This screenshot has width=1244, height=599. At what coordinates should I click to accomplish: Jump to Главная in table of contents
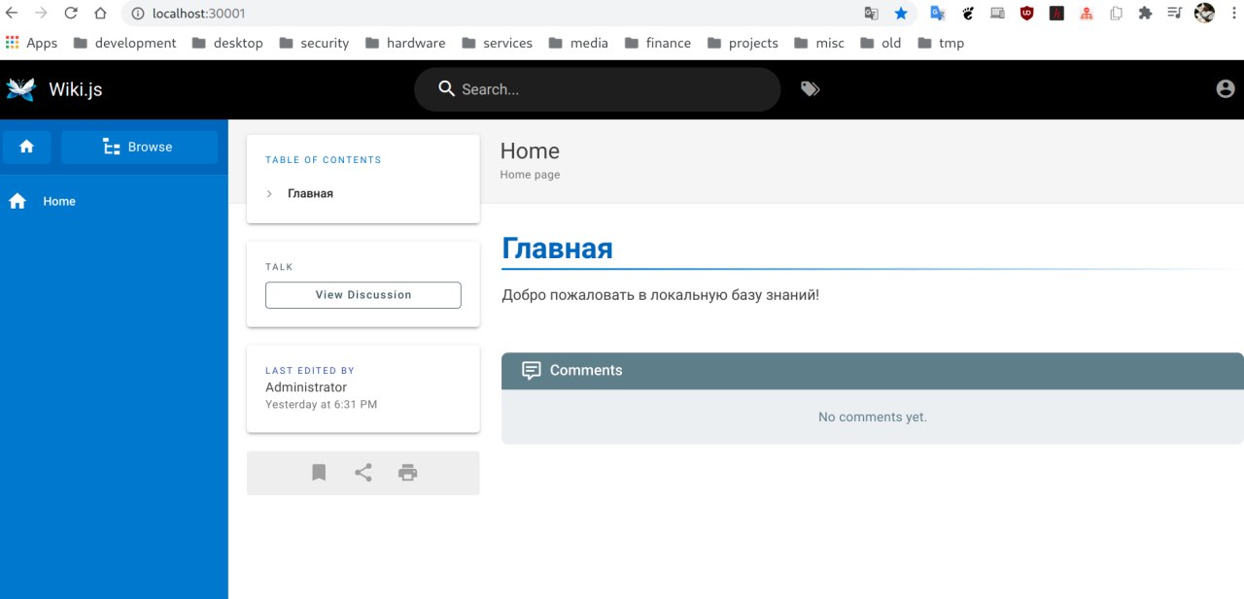pyautogui.click(x=310, y=194)
